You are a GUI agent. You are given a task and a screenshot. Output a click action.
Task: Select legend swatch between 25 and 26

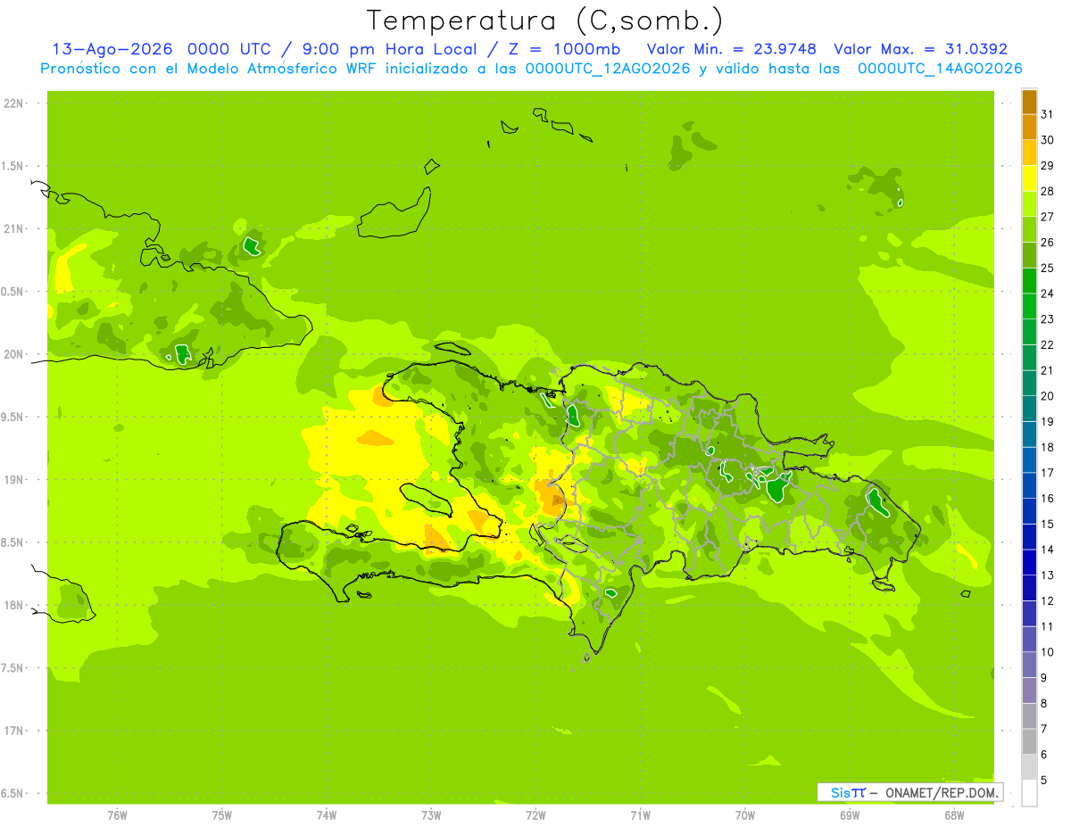coord(1029,256)
